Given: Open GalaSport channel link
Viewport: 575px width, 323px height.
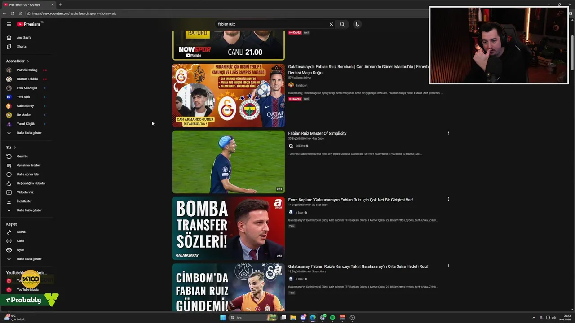Looking at the screenshot, I should tap(301, 85).
